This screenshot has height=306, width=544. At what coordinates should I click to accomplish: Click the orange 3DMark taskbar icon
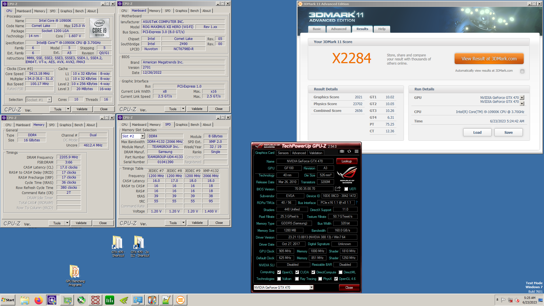coord(180,300)
